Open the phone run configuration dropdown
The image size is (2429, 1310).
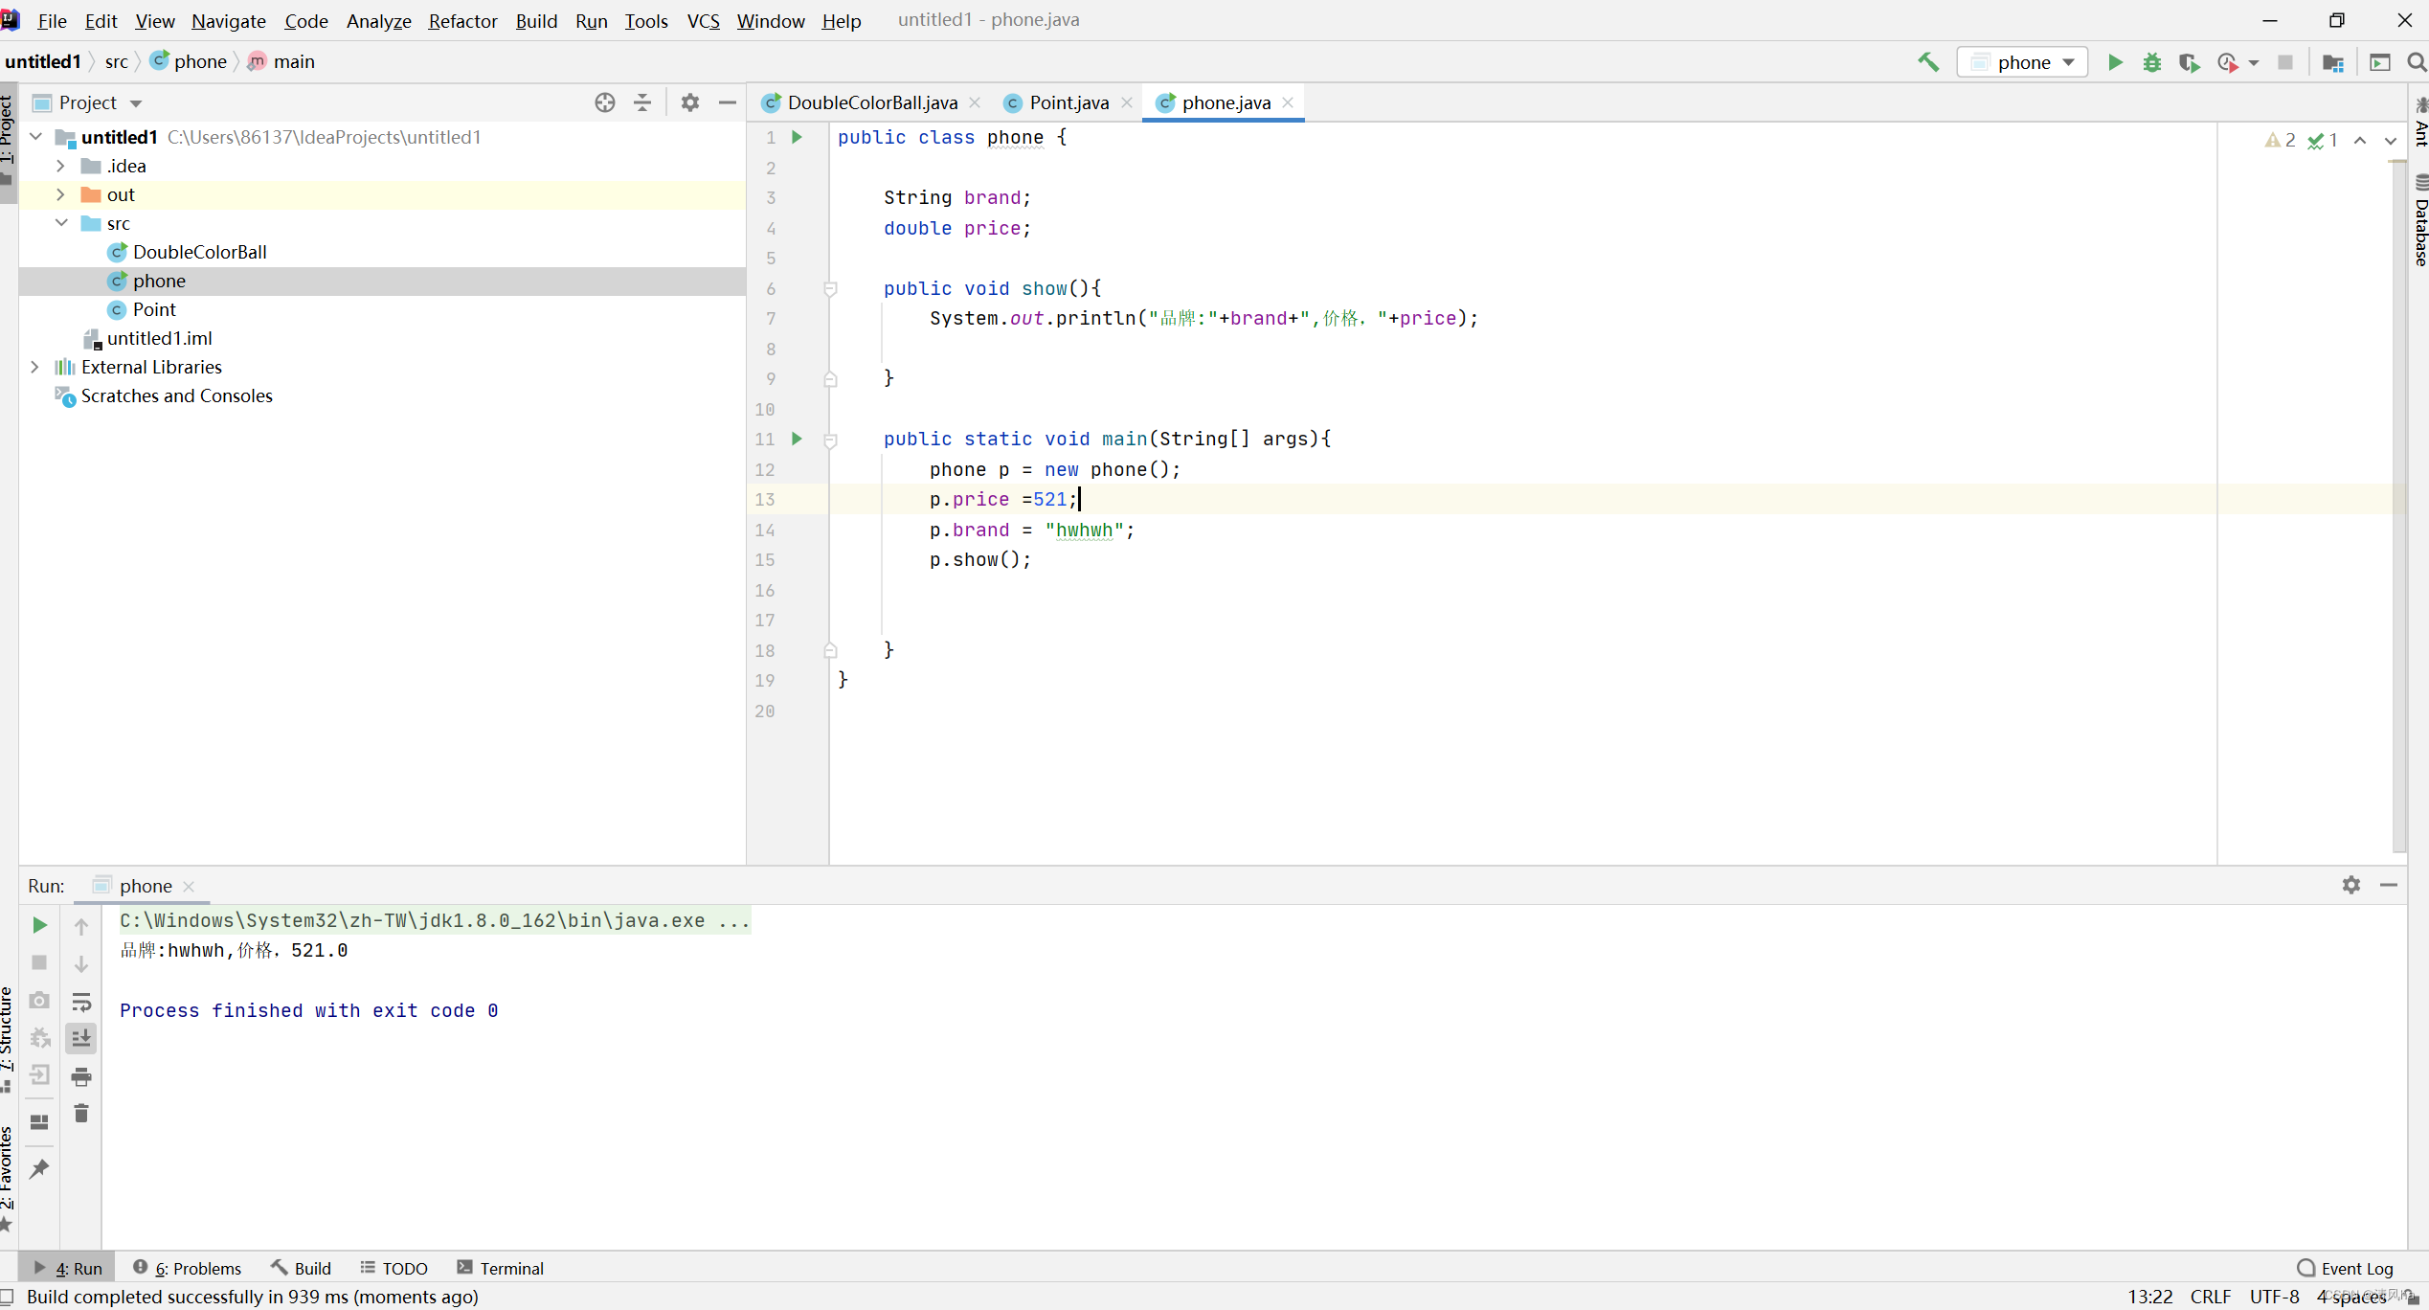click(x=2023, y=61)
